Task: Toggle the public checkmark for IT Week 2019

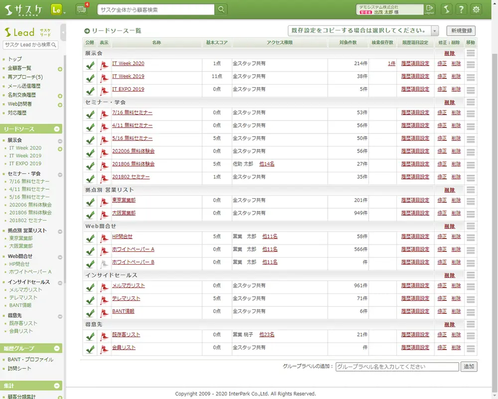Action: pyautogui.click(x=90, y=78)
